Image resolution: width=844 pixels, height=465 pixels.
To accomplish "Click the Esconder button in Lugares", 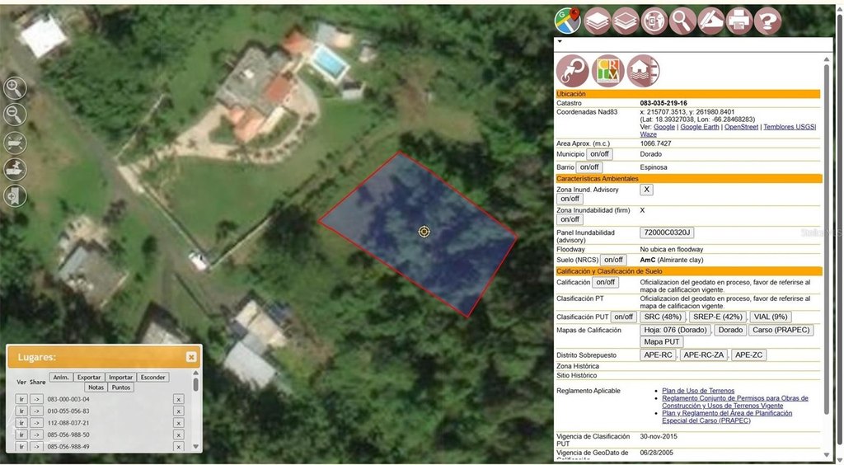I will point(153,377).
